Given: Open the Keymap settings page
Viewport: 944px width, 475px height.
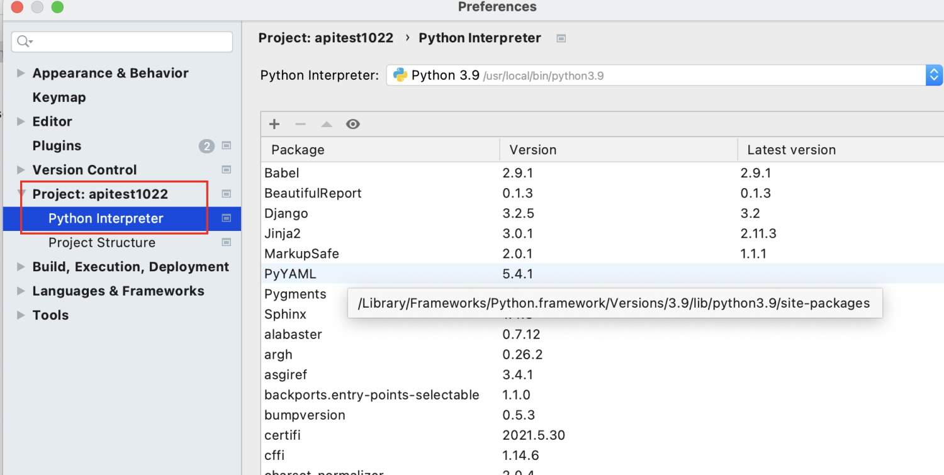Looking at the screenshot, I should 59,98.
